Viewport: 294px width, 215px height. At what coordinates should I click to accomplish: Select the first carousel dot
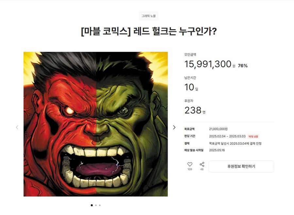(92, 205)
